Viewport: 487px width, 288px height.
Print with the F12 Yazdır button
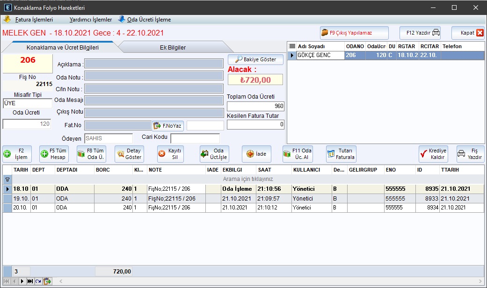click(420, 33)
